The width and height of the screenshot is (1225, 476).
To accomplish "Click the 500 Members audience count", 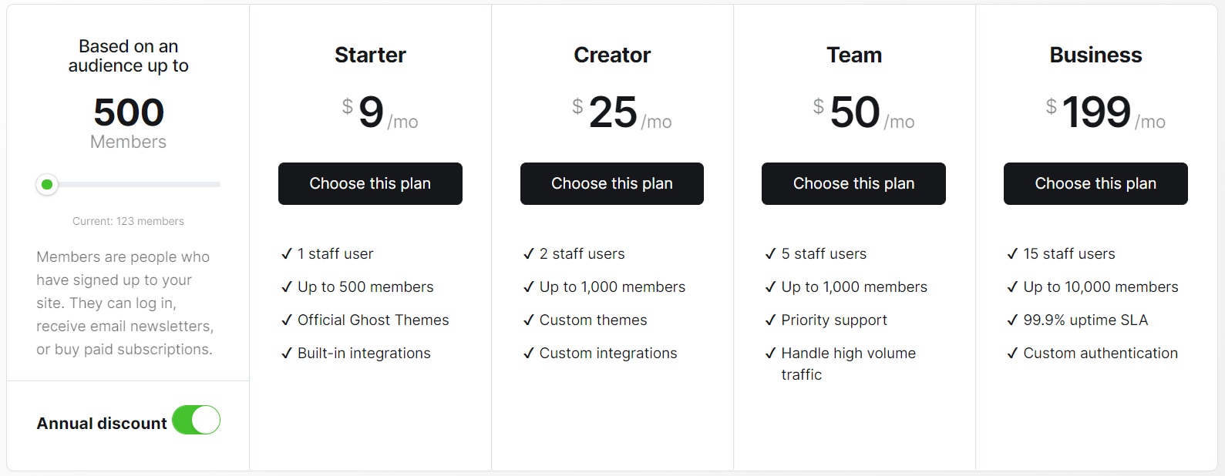I will coord(129,113).
